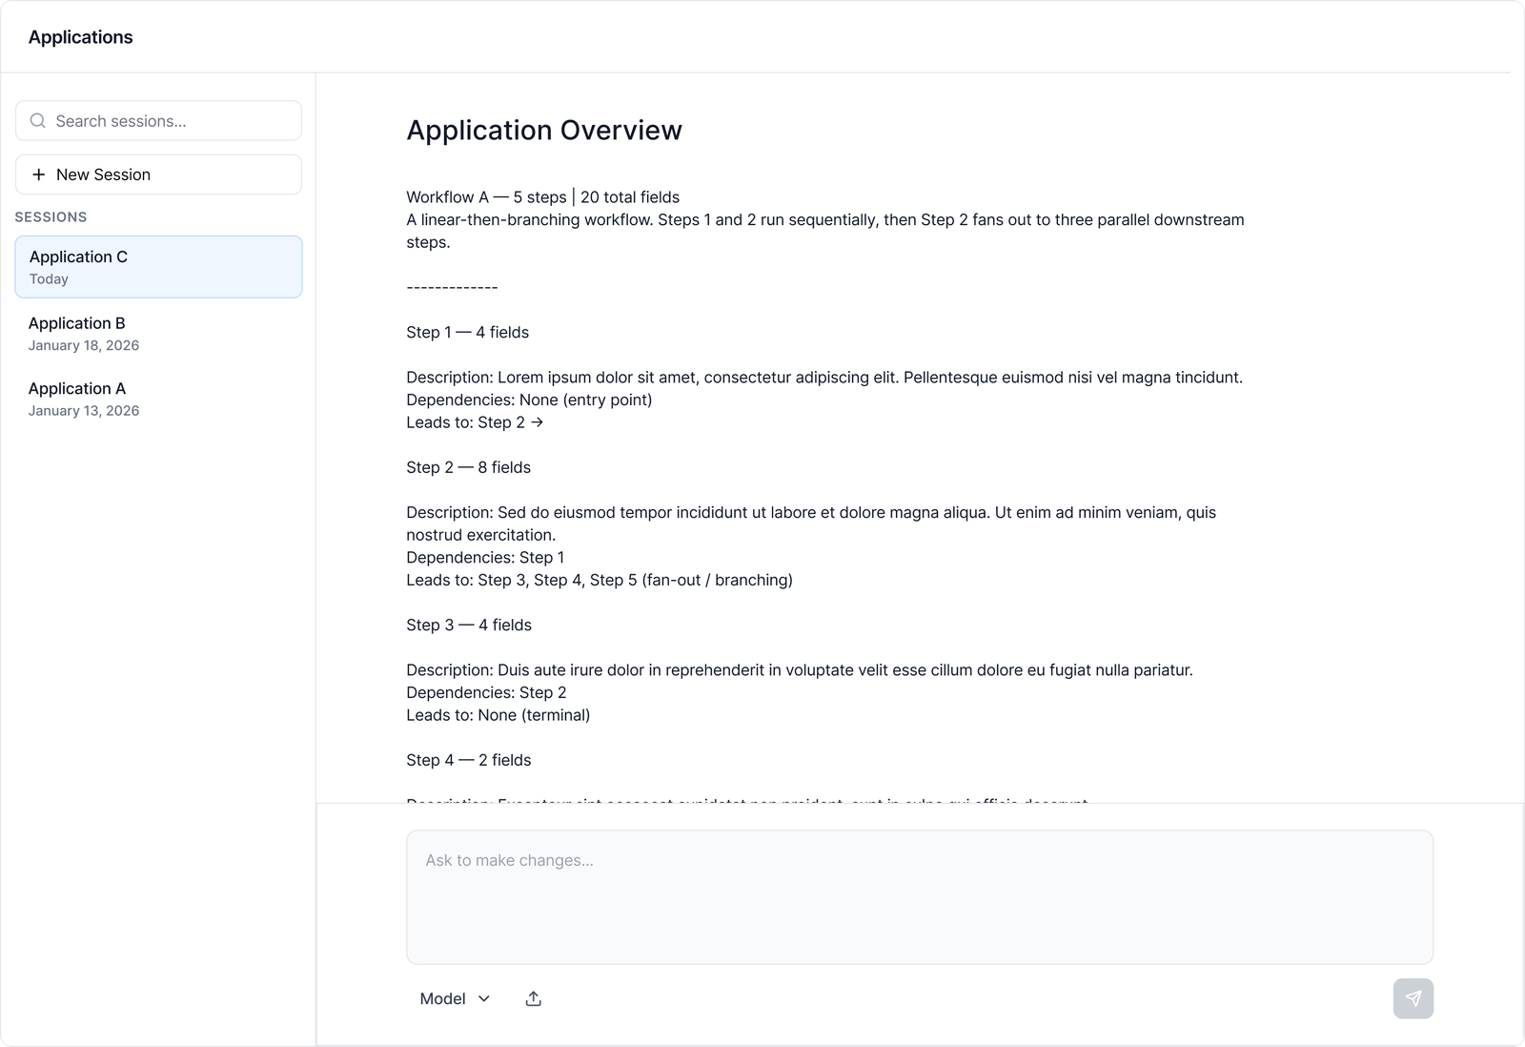Click the 'Leads to: Step 2' line
Image resolution: width=1525 pixels, height=1047 pixels.
click(x=475, y=422)
